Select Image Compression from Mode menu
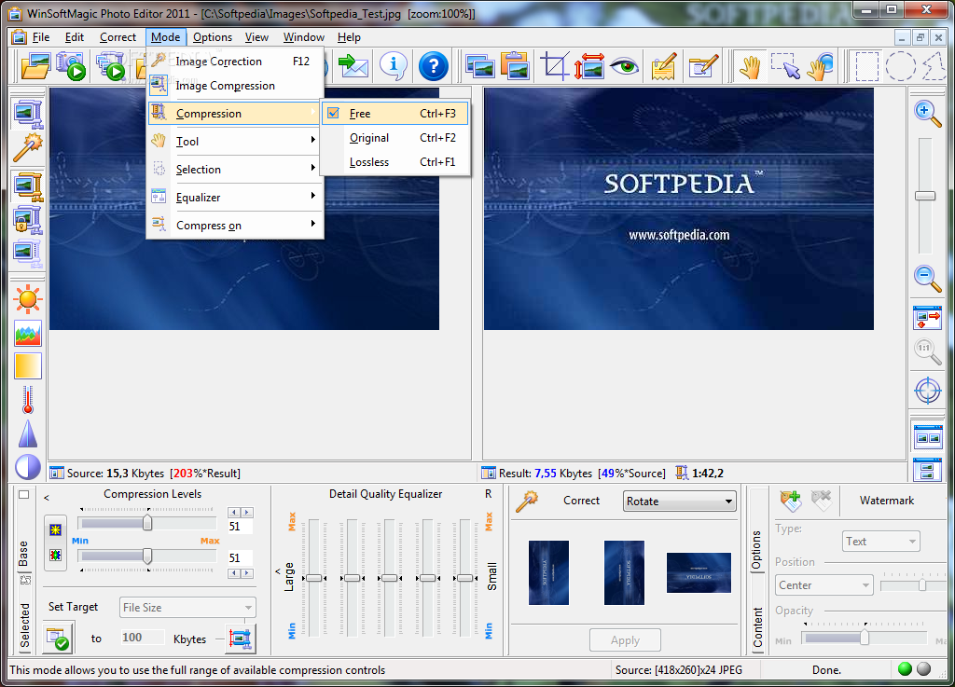955x687 pixels. click(235, 86)
